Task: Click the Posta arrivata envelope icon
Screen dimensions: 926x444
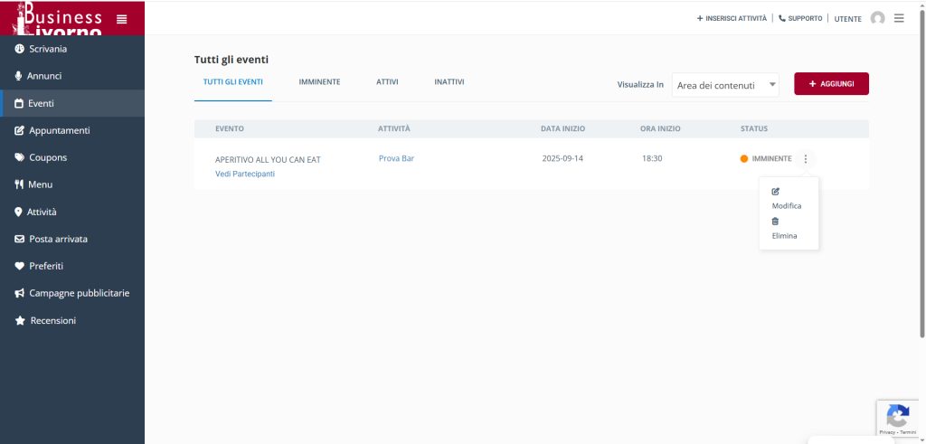Action: click(x=20, y=239)
